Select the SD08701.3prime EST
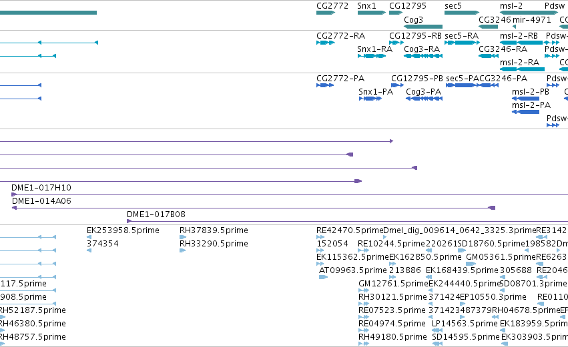Image resolution: width=568 pixels, height=347 pixels. pos(503,290)
